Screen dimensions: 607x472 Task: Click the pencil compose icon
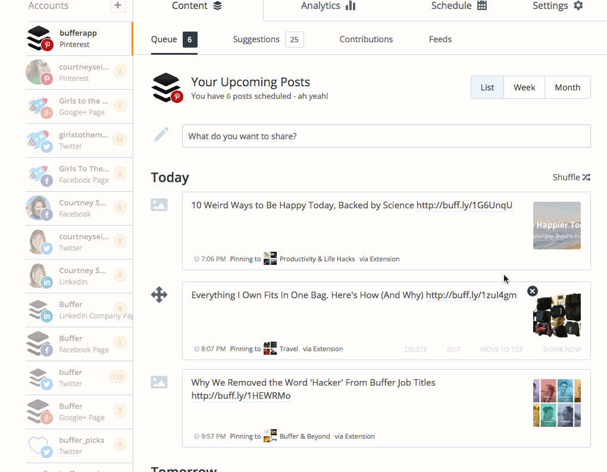pos(161,135)
